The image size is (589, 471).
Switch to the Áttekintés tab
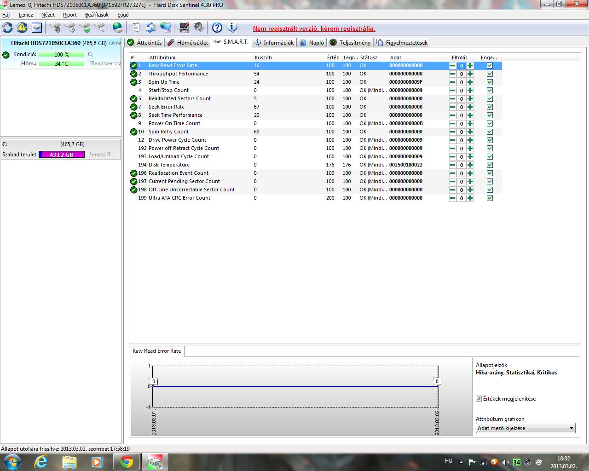(144, 43)
